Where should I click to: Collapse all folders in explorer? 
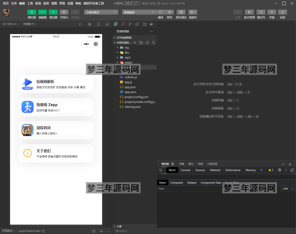click(x=153, y=43)
